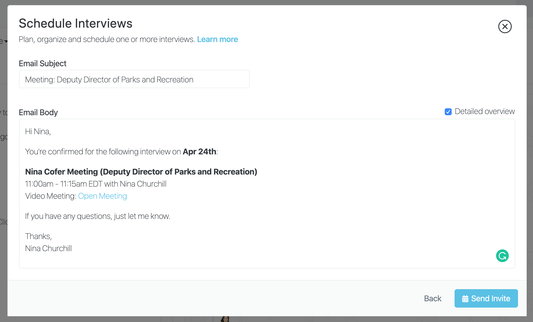
Task: Click the calendar icon on Send Invite
Action: [x=465, y=299]
